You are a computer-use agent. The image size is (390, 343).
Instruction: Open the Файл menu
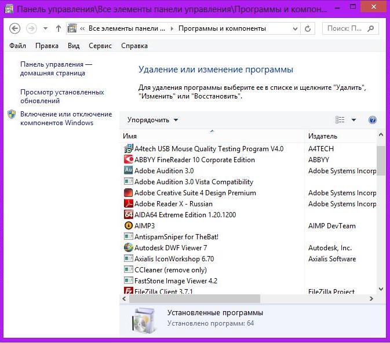[17, 46]
